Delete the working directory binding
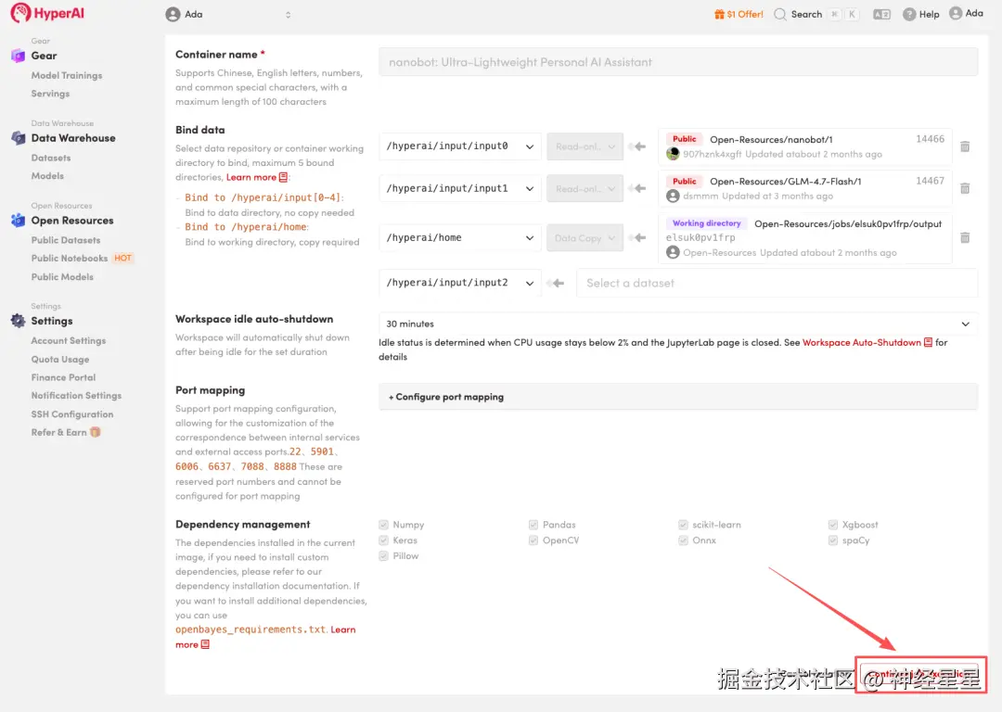The height and width of the screenshot is (712, 1002). pos(965,237)
